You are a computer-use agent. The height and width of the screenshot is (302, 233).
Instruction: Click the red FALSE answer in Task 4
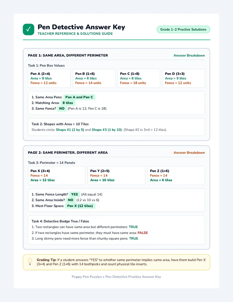tap(143, 233)
